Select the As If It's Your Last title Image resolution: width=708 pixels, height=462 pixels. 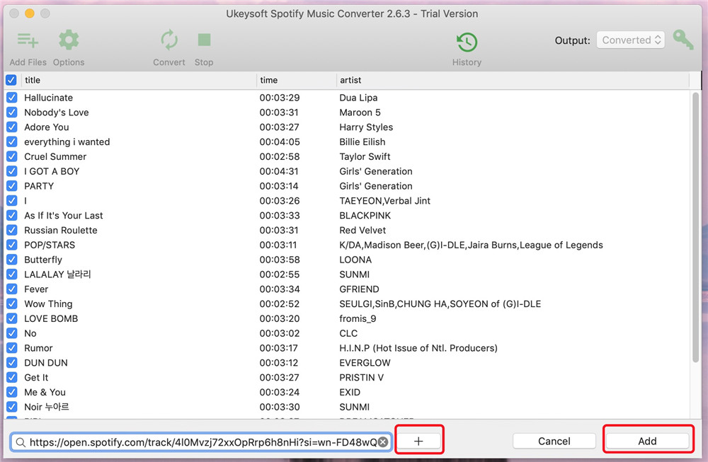coord(63,216)
